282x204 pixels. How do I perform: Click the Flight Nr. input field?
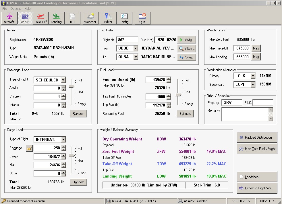(x=127, y=40)
